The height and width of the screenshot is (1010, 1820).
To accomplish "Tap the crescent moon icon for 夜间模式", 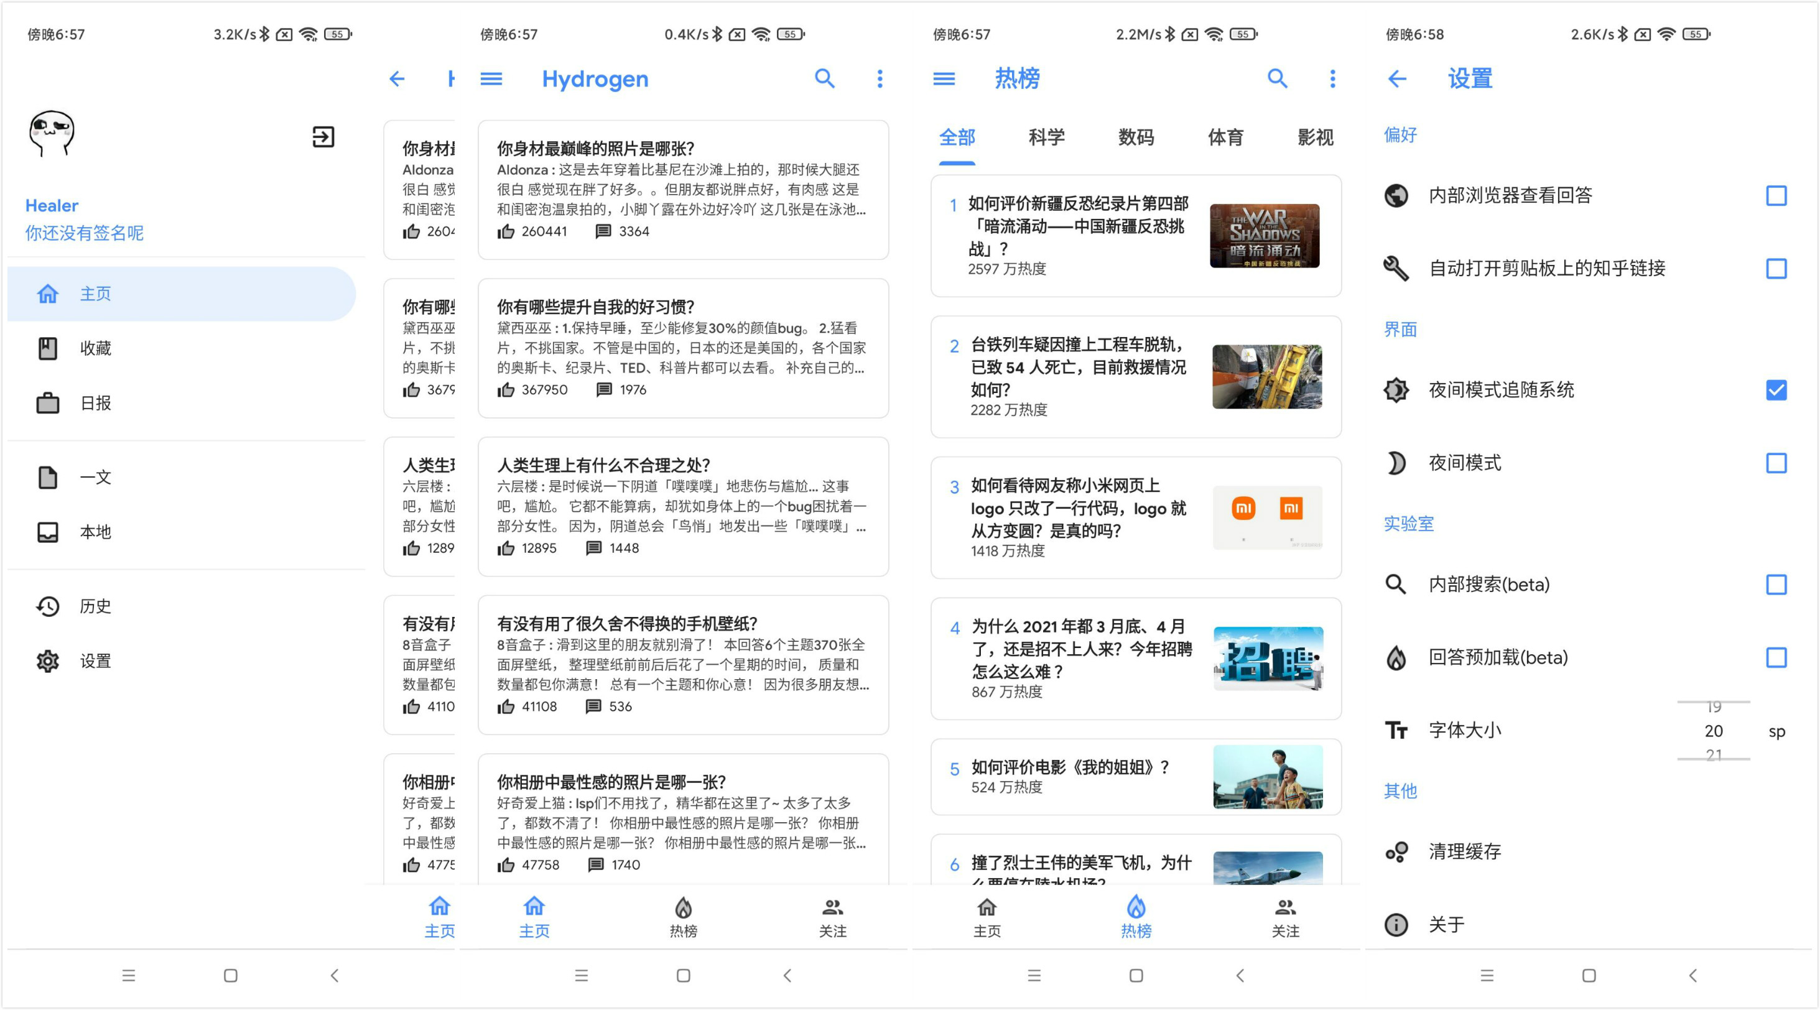I will (x=1396, y=463).
